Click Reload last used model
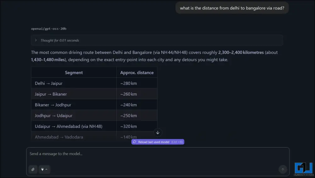The image size is (315, 178). coord(158,142)
